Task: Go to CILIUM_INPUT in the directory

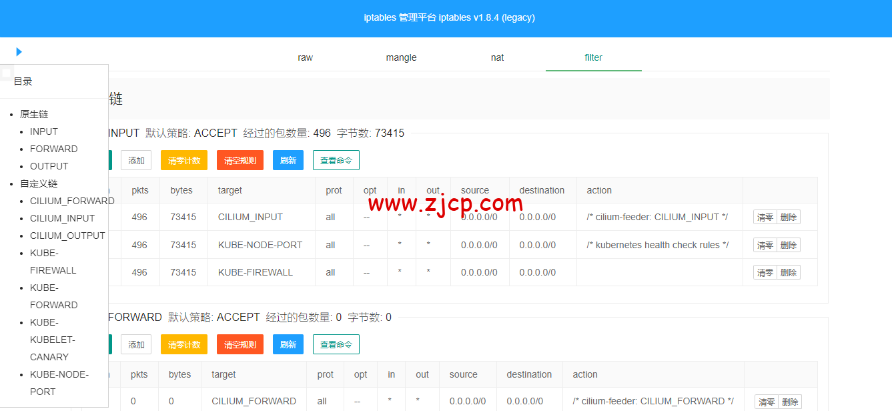Action: (63, 218)
